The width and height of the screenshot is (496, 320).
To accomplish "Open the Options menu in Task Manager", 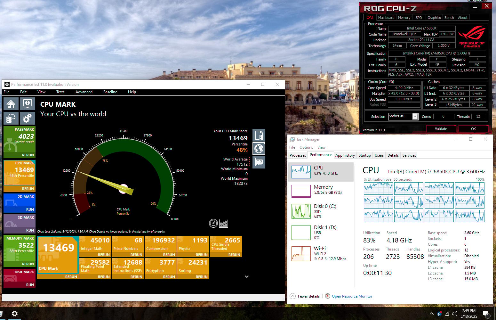I will point(306,147).
